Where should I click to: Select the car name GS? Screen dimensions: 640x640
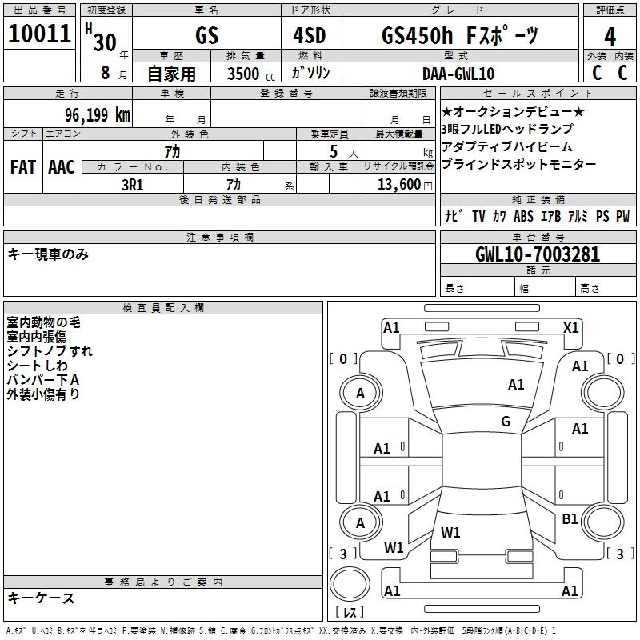[x=207, y=35]
